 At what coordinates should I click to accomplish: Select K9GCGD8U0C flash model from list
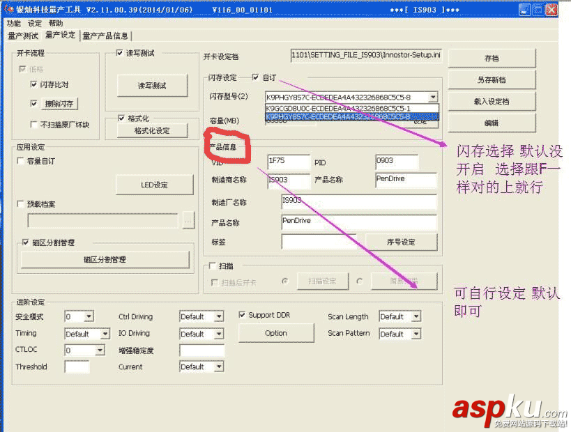(352, 108)
